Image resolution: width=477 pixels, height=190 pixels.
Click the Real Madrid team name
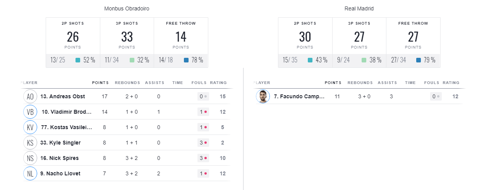359,8
